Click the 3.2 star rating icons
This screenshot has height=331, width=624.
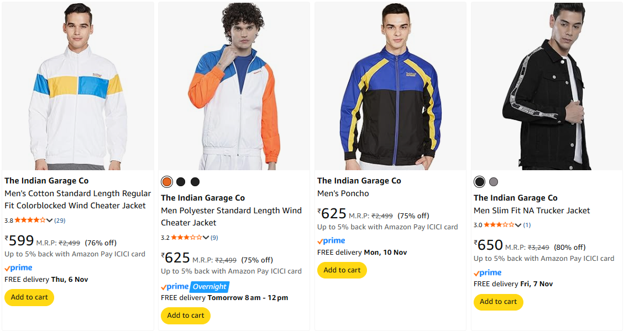(x=186, y=238)
